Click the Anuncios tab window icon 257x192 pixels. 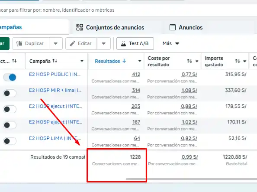coord(173,27)
